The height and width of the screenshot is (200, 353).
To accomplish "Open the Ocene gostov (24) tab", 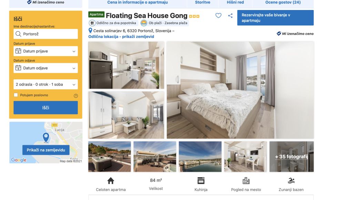I will (x=283, y=2).
